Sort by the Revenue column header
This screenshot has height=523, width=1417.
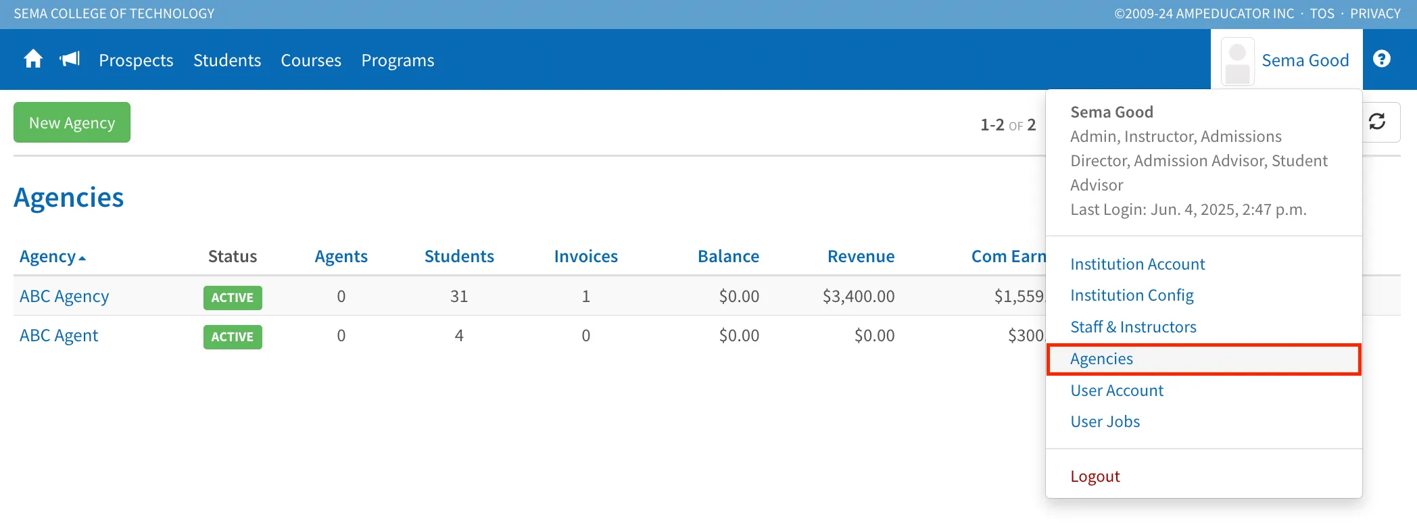point(861,256)
